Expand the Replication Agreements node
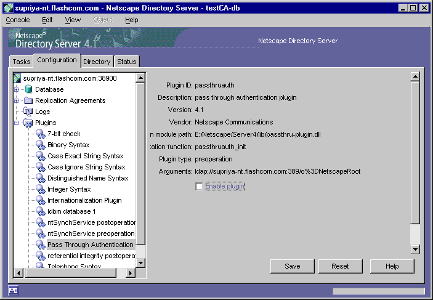The width and height of the screenshot is (433, 300). [16, 100]
